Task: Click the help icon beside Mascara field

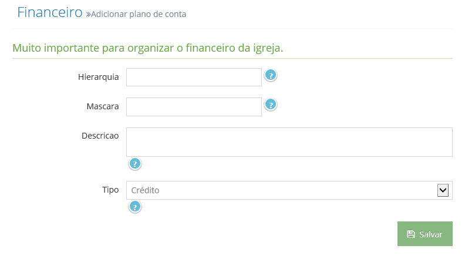Action: tap(271, 105)
